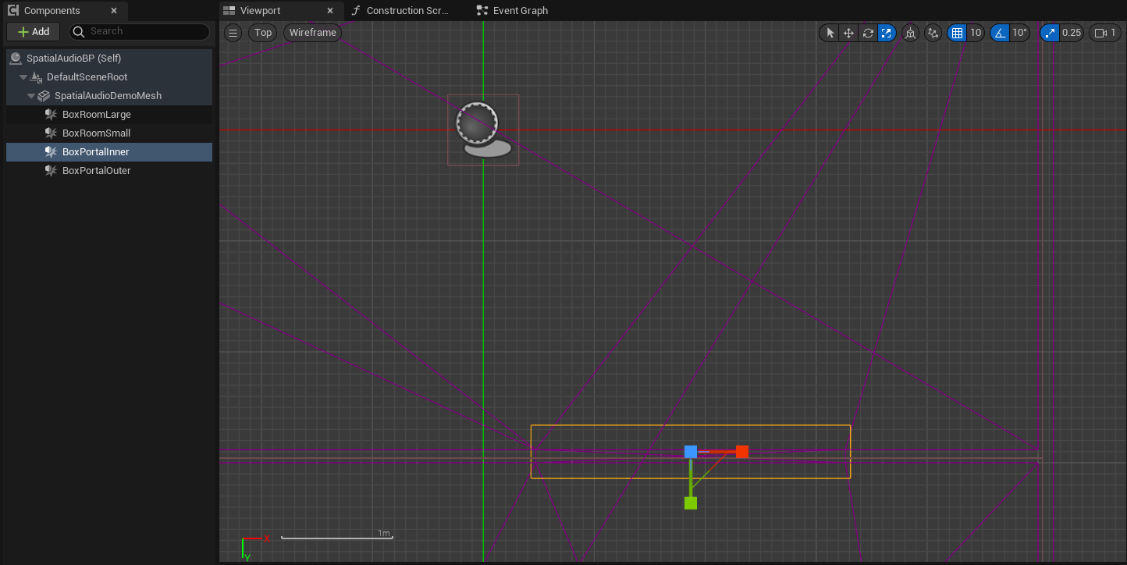Open the grid snap size 10 dropdown

coord(976,33)
